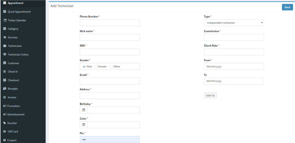This screenshot has height=143, width=295.
Task: Click the Receipts document icon
Action: 5,89
